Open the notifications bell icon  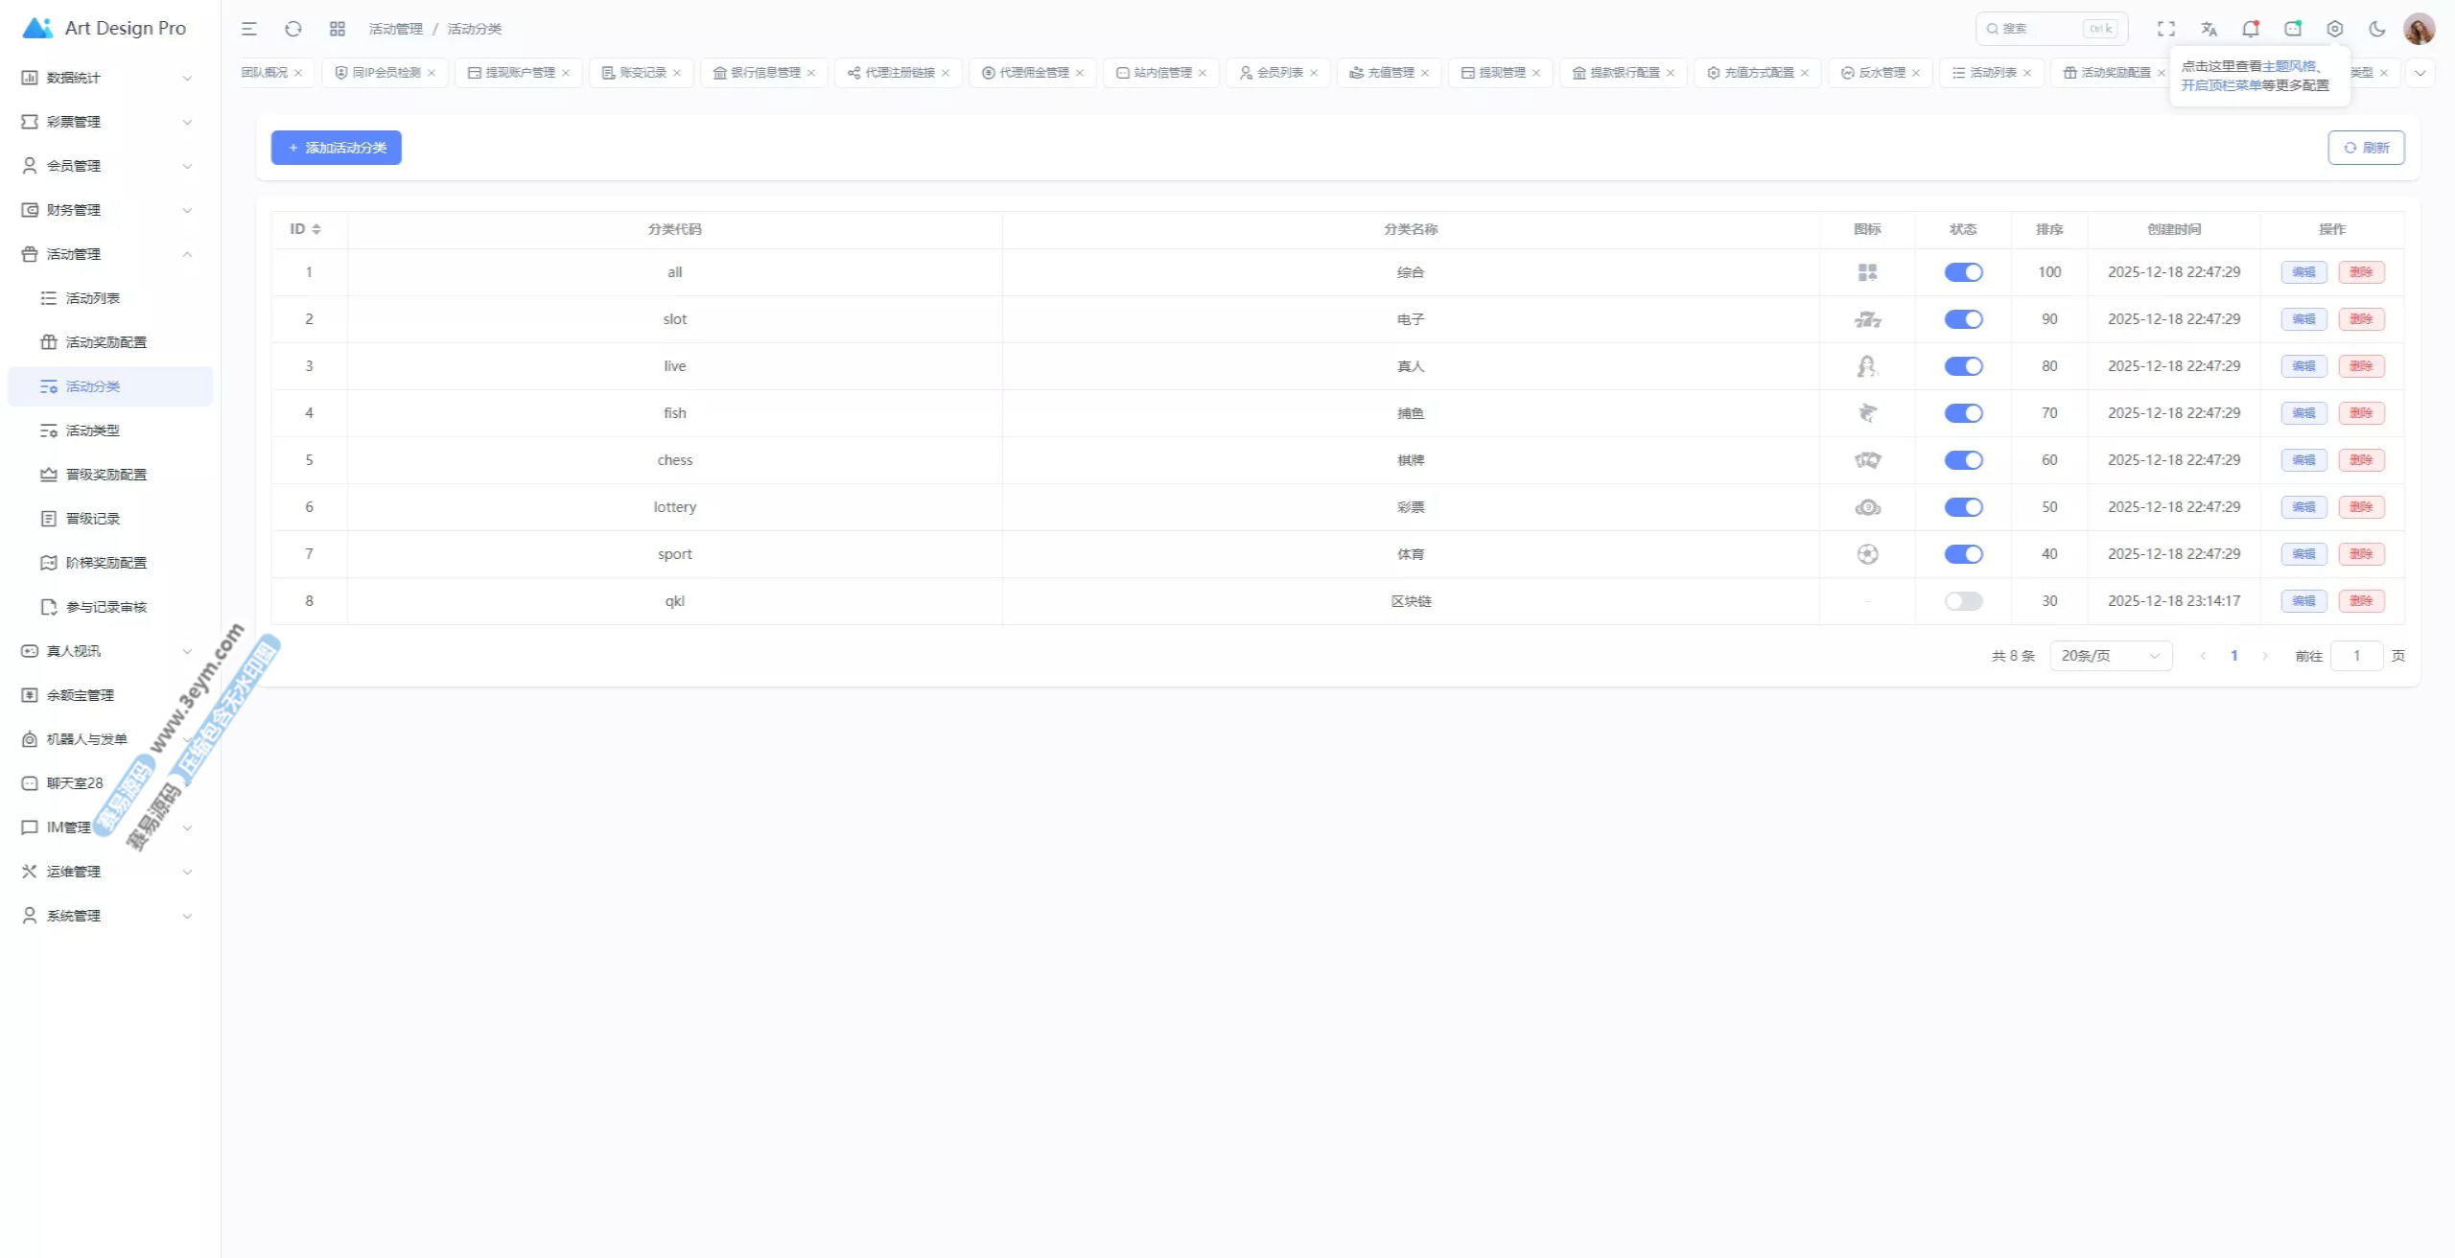2250,29
